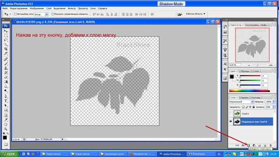Open the Group auto-select dropdown
The image size is (279, 157).
pos(41,14)
